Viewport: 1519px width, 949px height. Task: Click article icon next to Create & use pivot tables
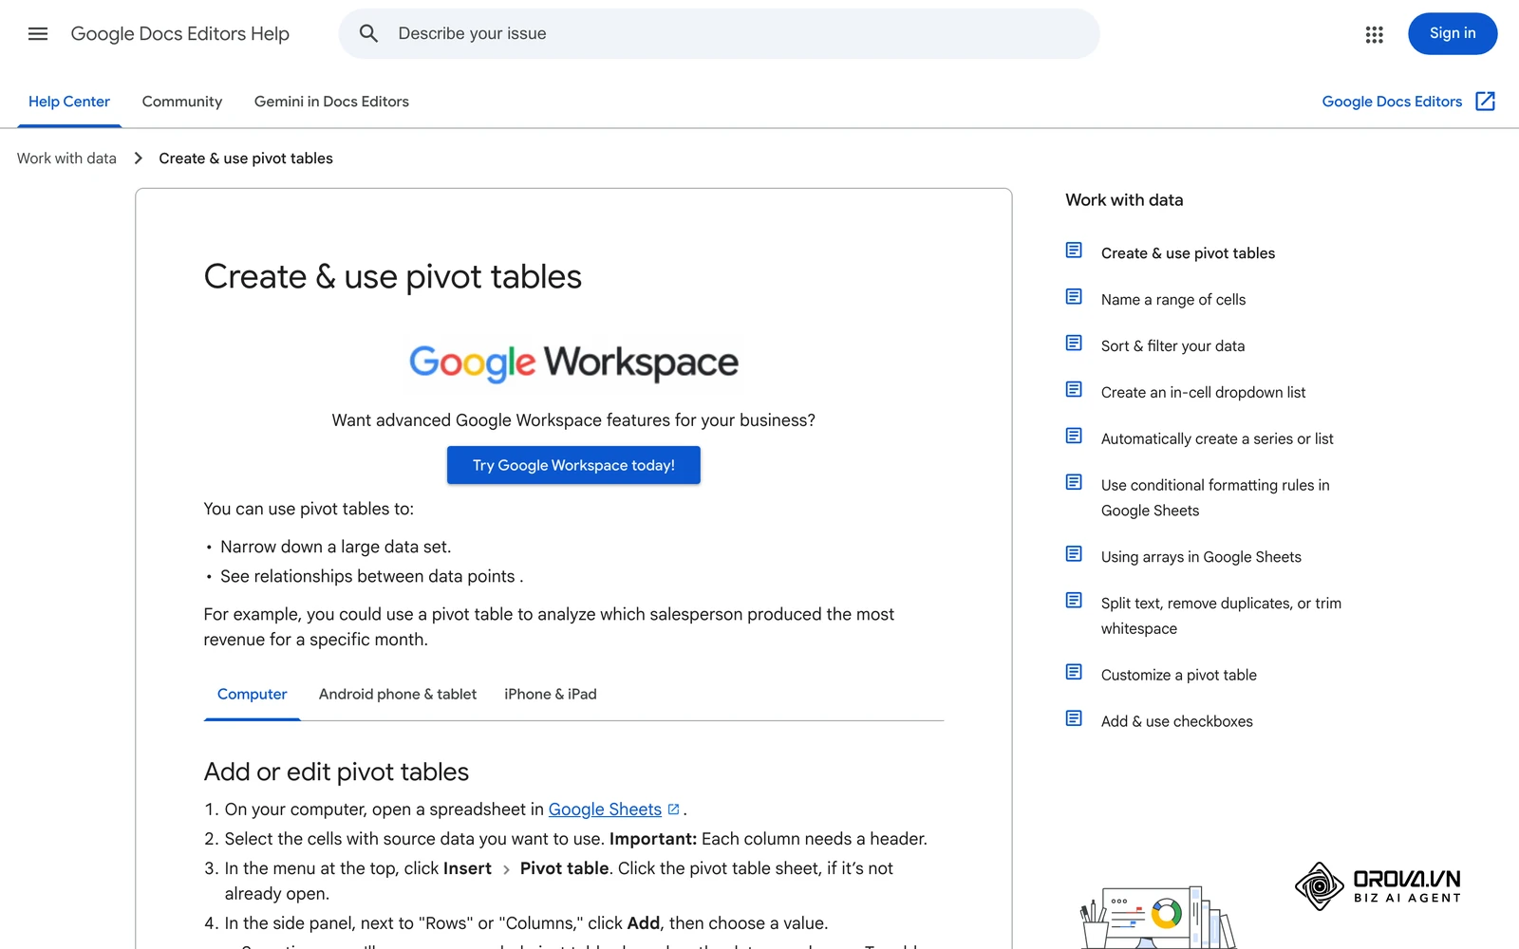click(1074, 251)
